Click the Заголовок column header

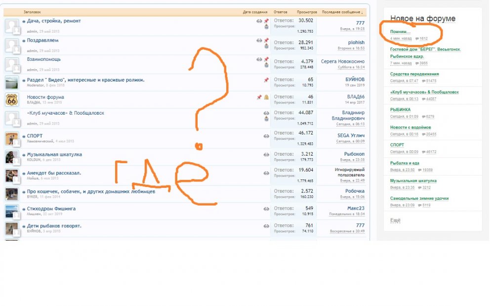(32, 12)
